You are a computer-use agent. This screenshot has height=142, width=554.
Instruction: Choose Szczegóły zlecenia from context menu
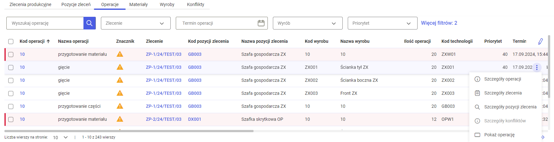pyautogui.click(x=503, y=93)
